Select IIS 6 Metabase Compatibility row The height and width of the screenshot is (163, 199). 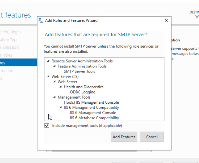95,118
